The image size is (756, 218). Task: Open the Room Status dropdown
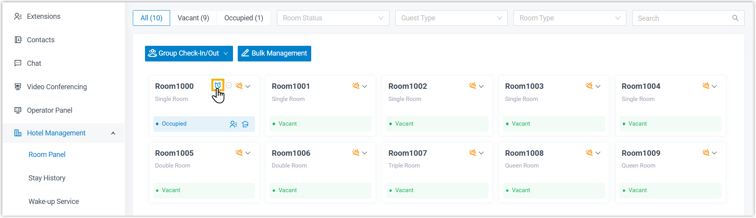(333, 18)
